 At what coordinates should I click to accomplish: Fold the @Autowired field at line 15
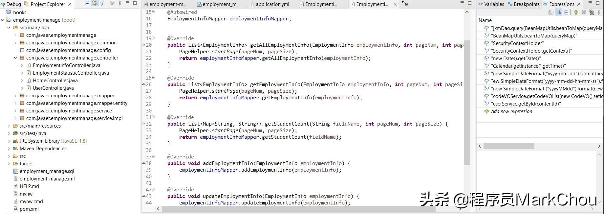pyautogui.click(x=153, y=12)
